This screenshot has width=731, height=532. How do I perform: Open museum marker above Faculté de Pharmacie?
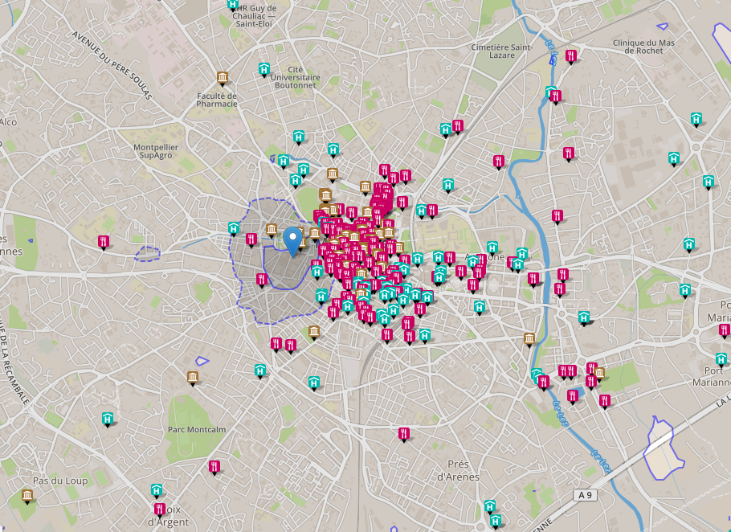(x=223, y=78)
